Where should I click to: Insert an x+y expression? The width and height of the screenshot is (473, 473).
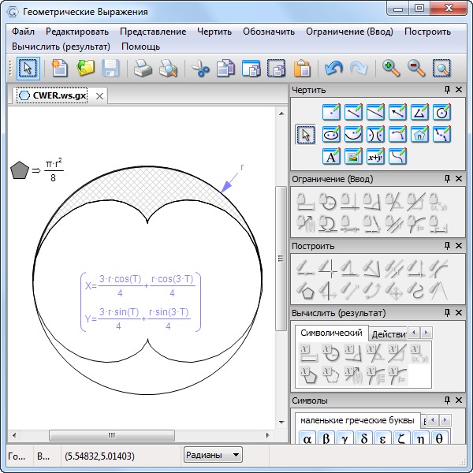[x=376, y=156]
